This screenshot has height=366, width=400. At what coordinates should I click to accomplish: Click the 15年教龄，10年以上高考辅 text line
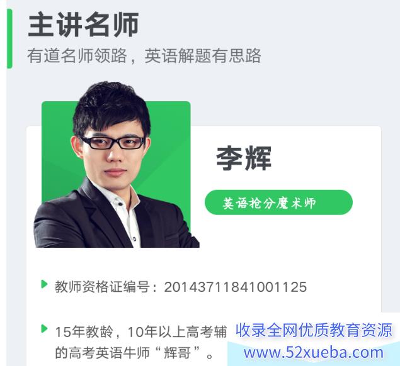141,331
